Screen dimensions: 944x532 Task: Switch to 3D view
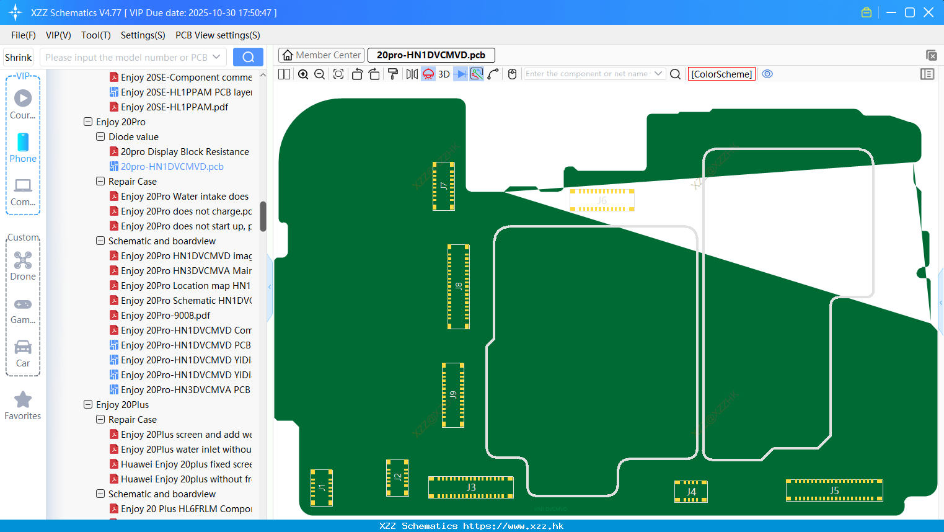pyautogui.click(x=444, y=74)
